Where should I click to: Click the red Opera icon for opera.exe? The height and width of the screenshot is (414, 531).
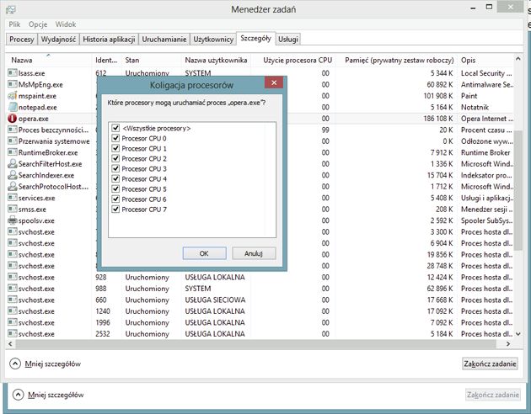pyautogui.click(x=12, y=119)
